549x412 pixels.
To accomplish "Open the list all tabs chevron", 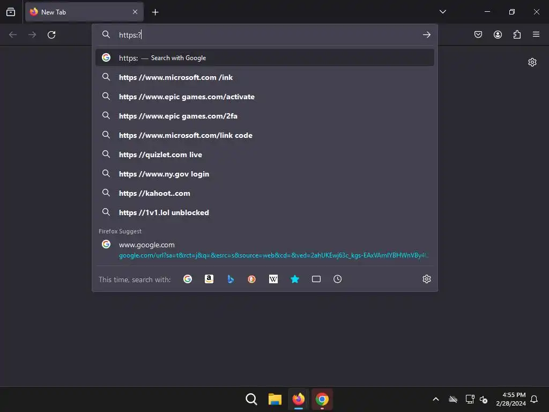I will [x=442, y=12].
